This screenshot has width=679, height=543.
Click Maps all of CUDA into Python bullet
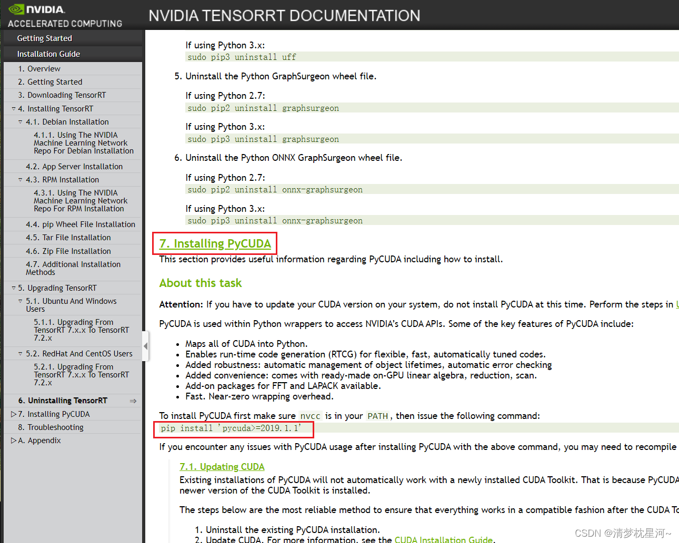click(246, 344)
